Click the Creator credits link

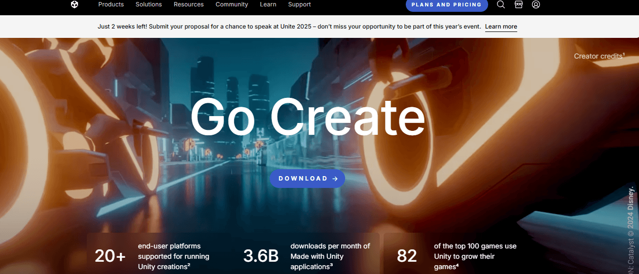click(x=599, y=56)
